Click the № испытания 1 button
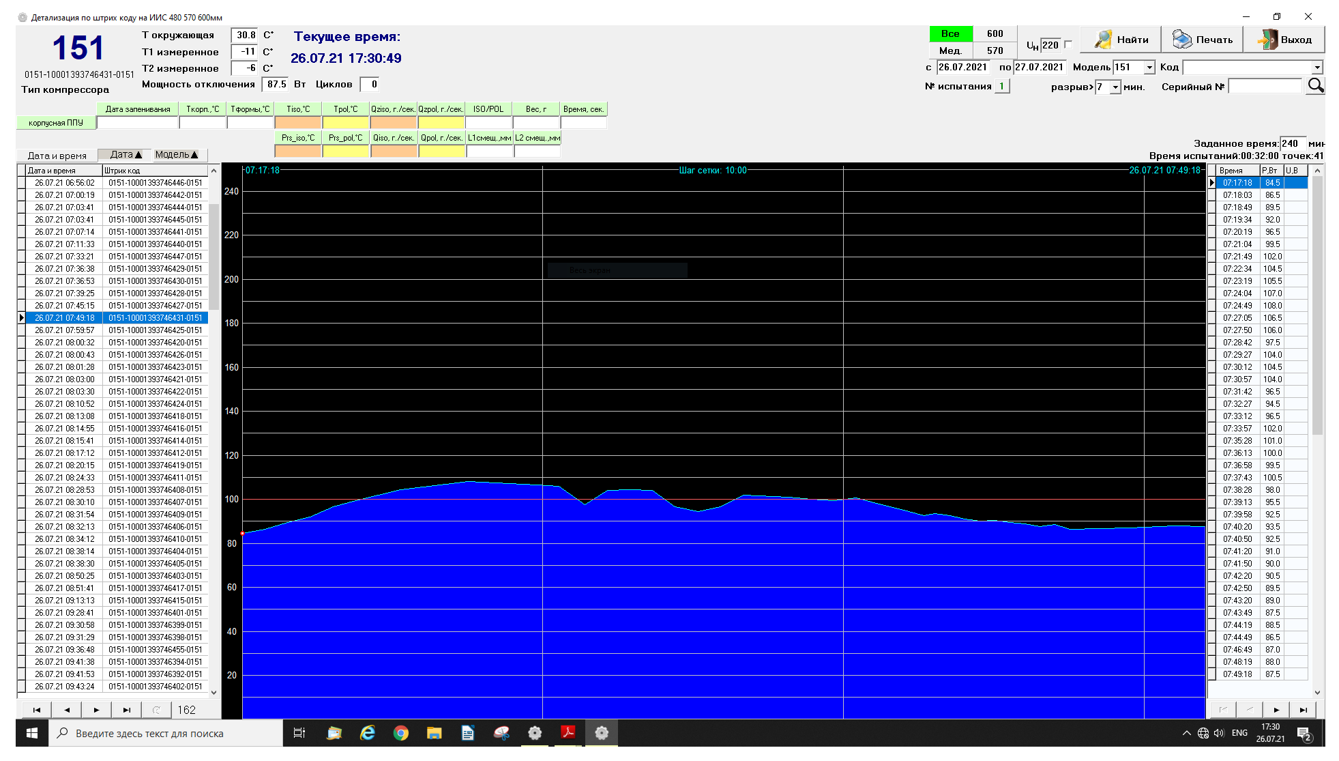The image size is (1339, 761). (1001, 87)
